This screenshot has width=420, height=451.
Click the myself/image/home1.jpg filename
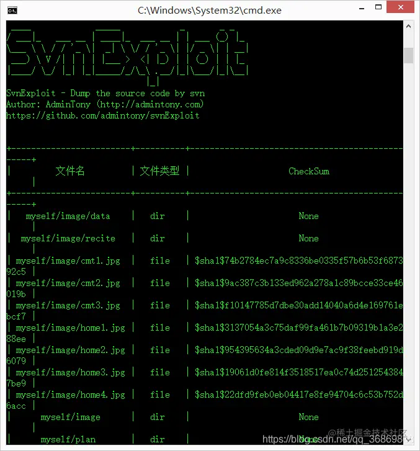(71, 328)
